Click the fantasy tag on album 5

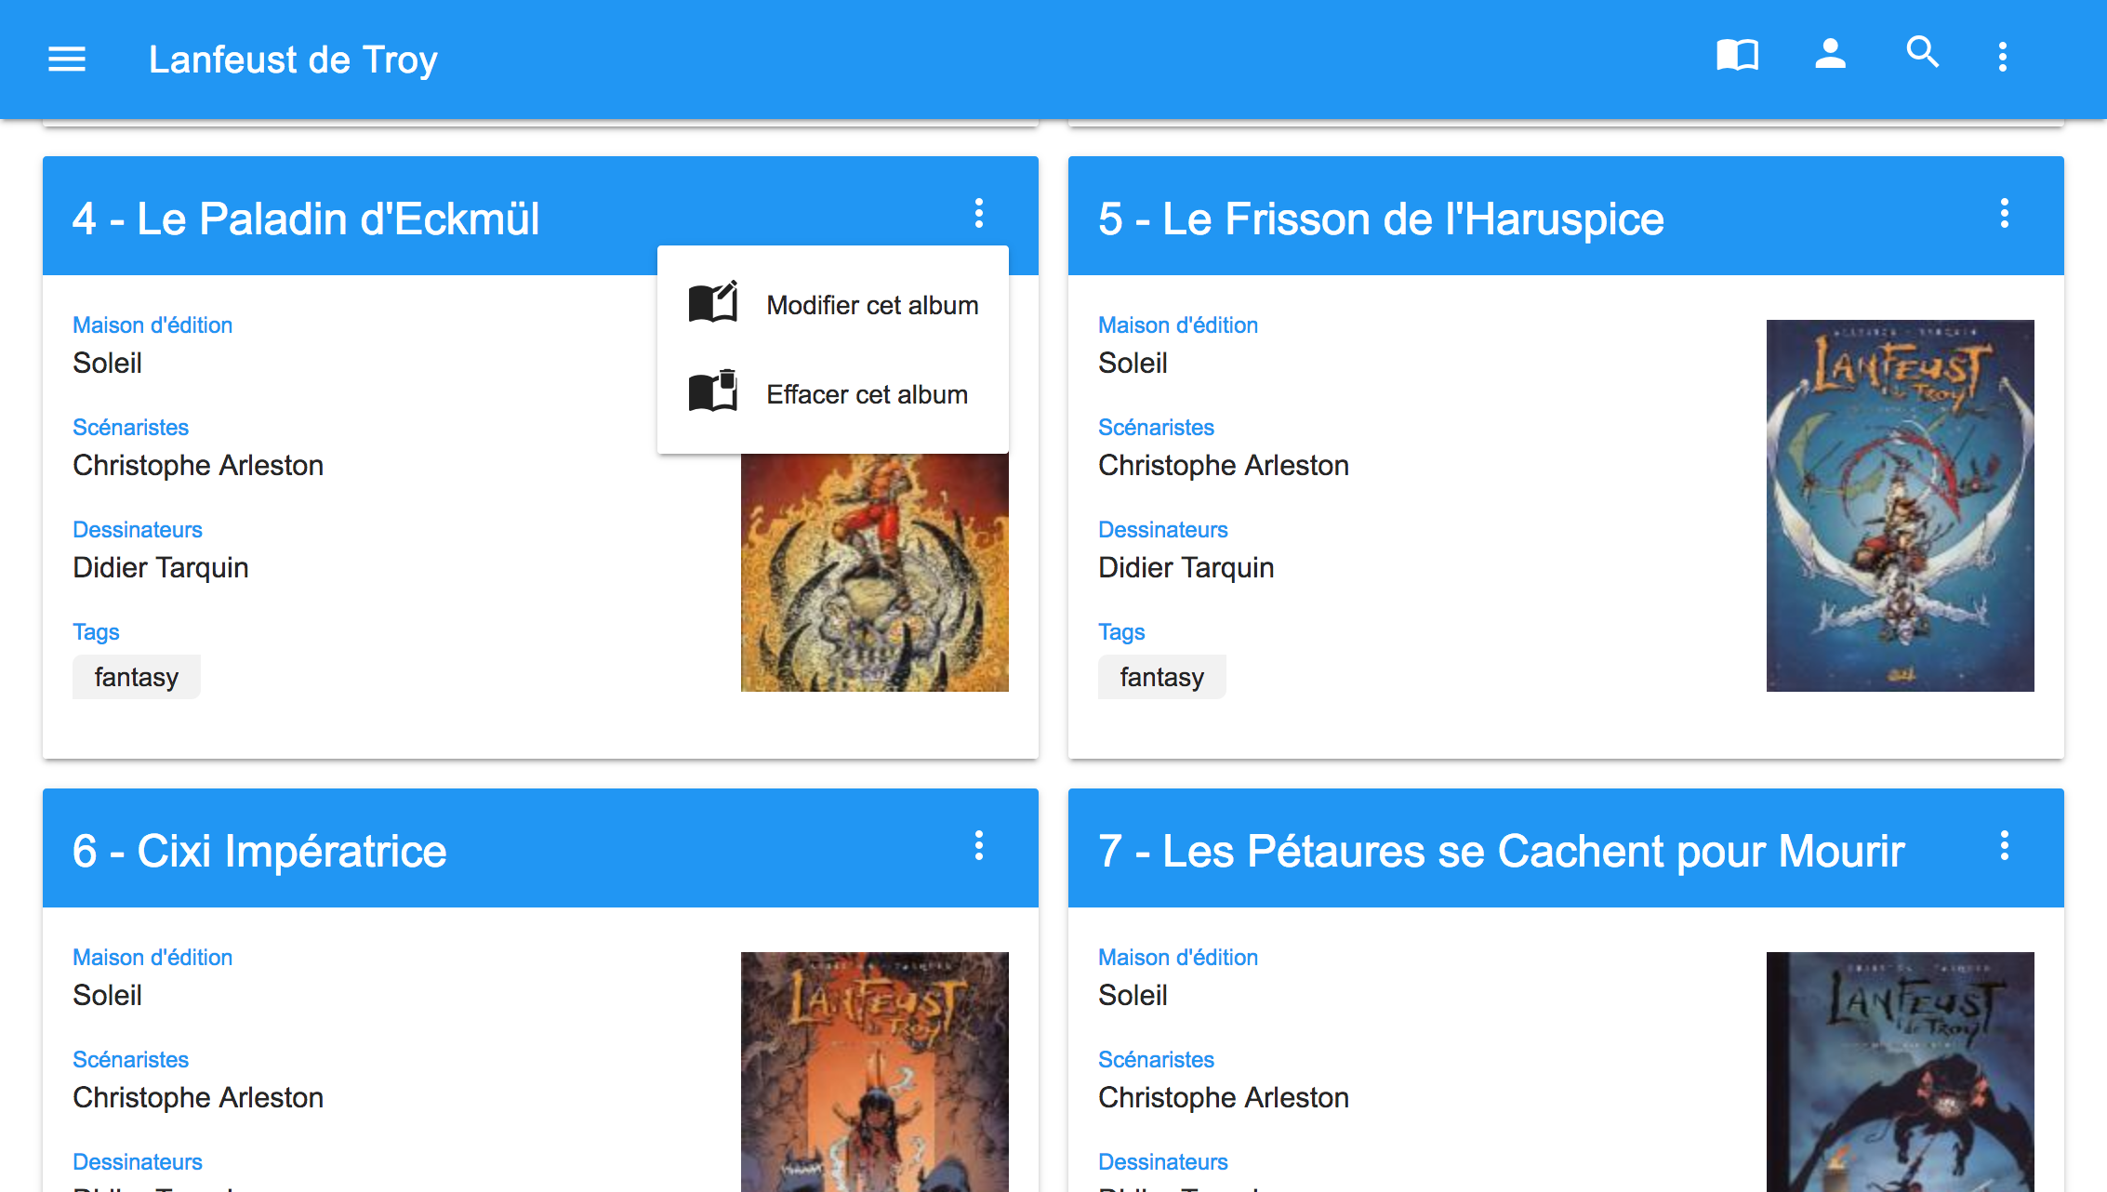[1162, 677]
